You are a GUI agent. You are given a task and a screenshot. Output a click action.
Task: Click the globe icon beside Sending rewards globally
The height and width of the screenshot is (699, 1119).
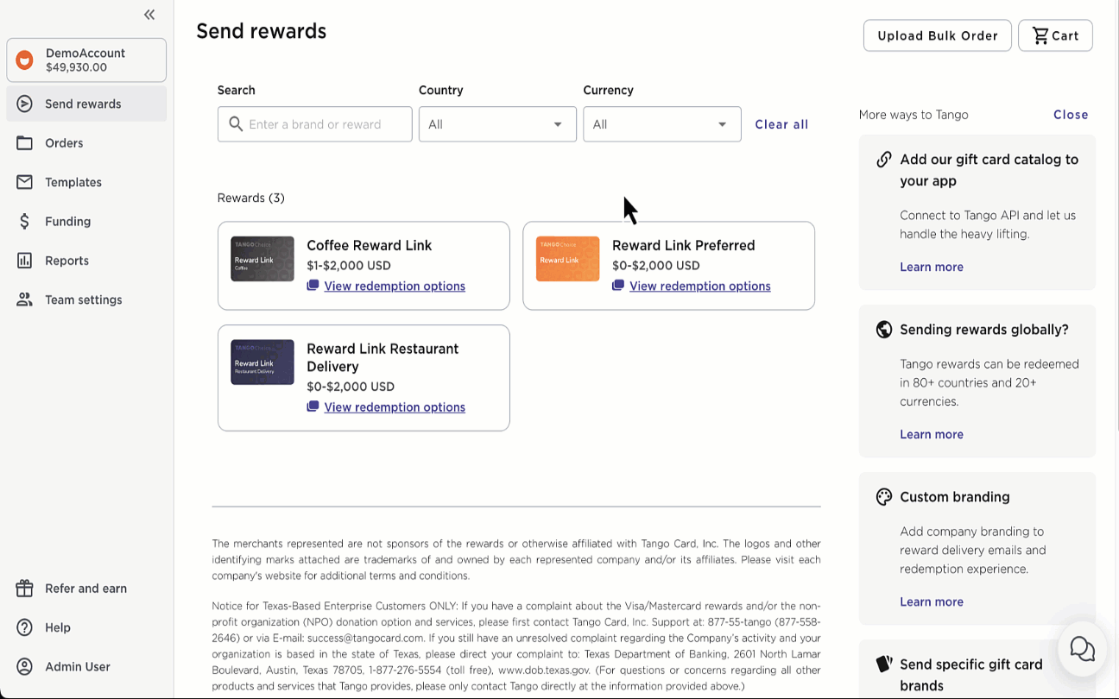pyautogui.click(x=884, y=330)
